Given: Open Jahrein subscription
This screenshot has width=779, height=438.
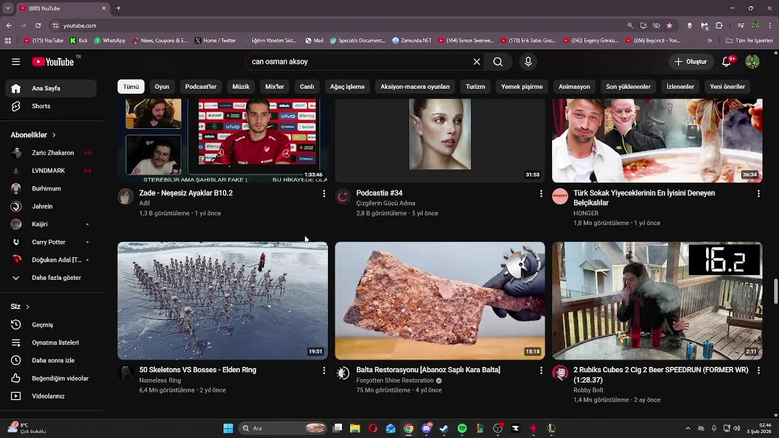Looking at the screenshot, I should tap(52, 206).
